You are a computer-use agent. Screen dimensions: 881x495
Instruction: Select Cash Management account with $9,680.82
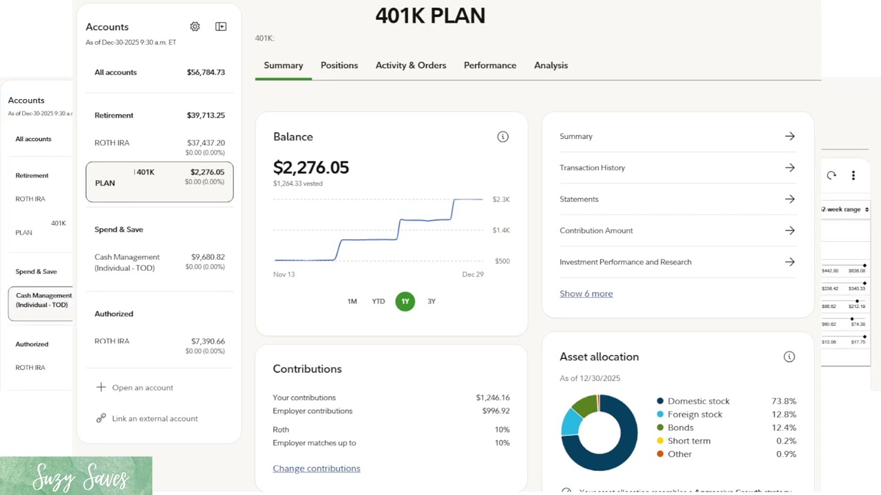pyautogui.click(x=160, y=262)
